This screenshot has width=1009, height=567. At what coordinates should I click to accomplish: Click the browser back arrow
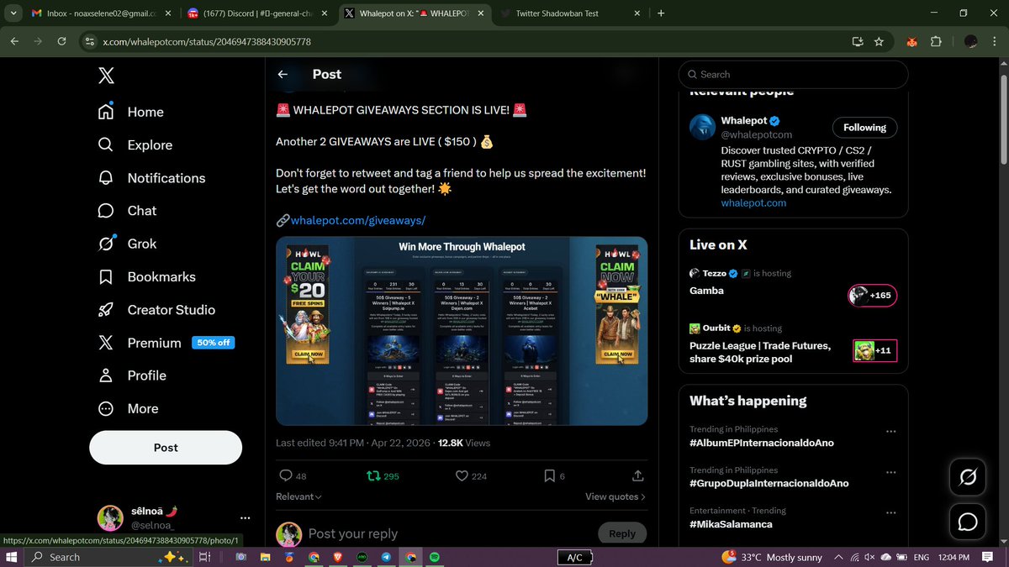click(x=14, y=41)
